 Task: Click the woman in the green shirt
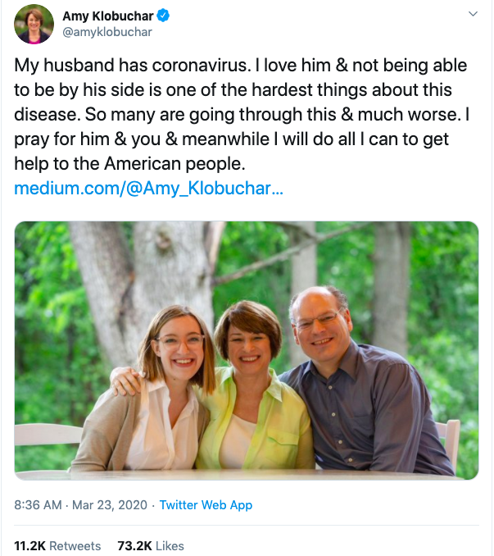[x=252, y=385]
